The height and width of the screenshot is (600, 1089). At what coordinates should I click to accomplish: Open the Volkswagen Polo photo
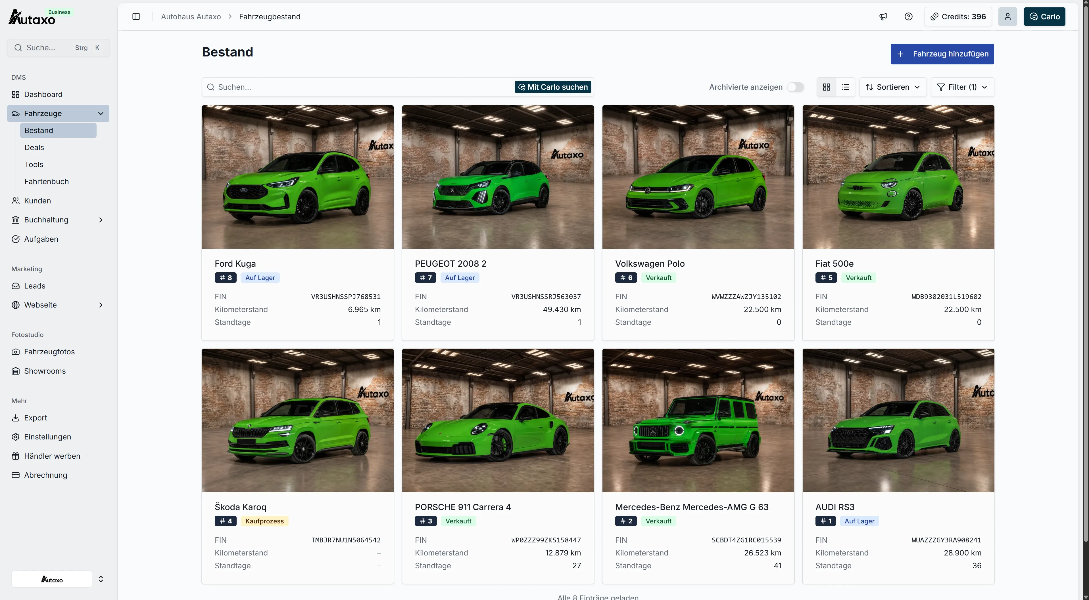(x=698, y=177)
